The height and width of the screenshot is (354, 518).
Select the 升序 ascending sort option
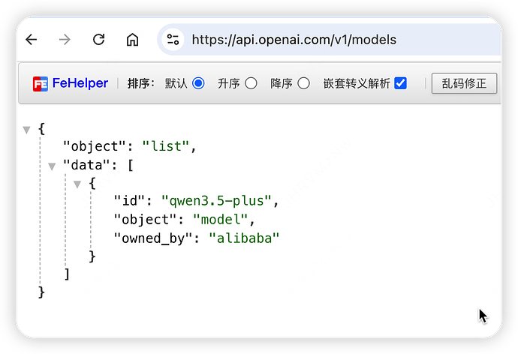click(x=251, y=83)
